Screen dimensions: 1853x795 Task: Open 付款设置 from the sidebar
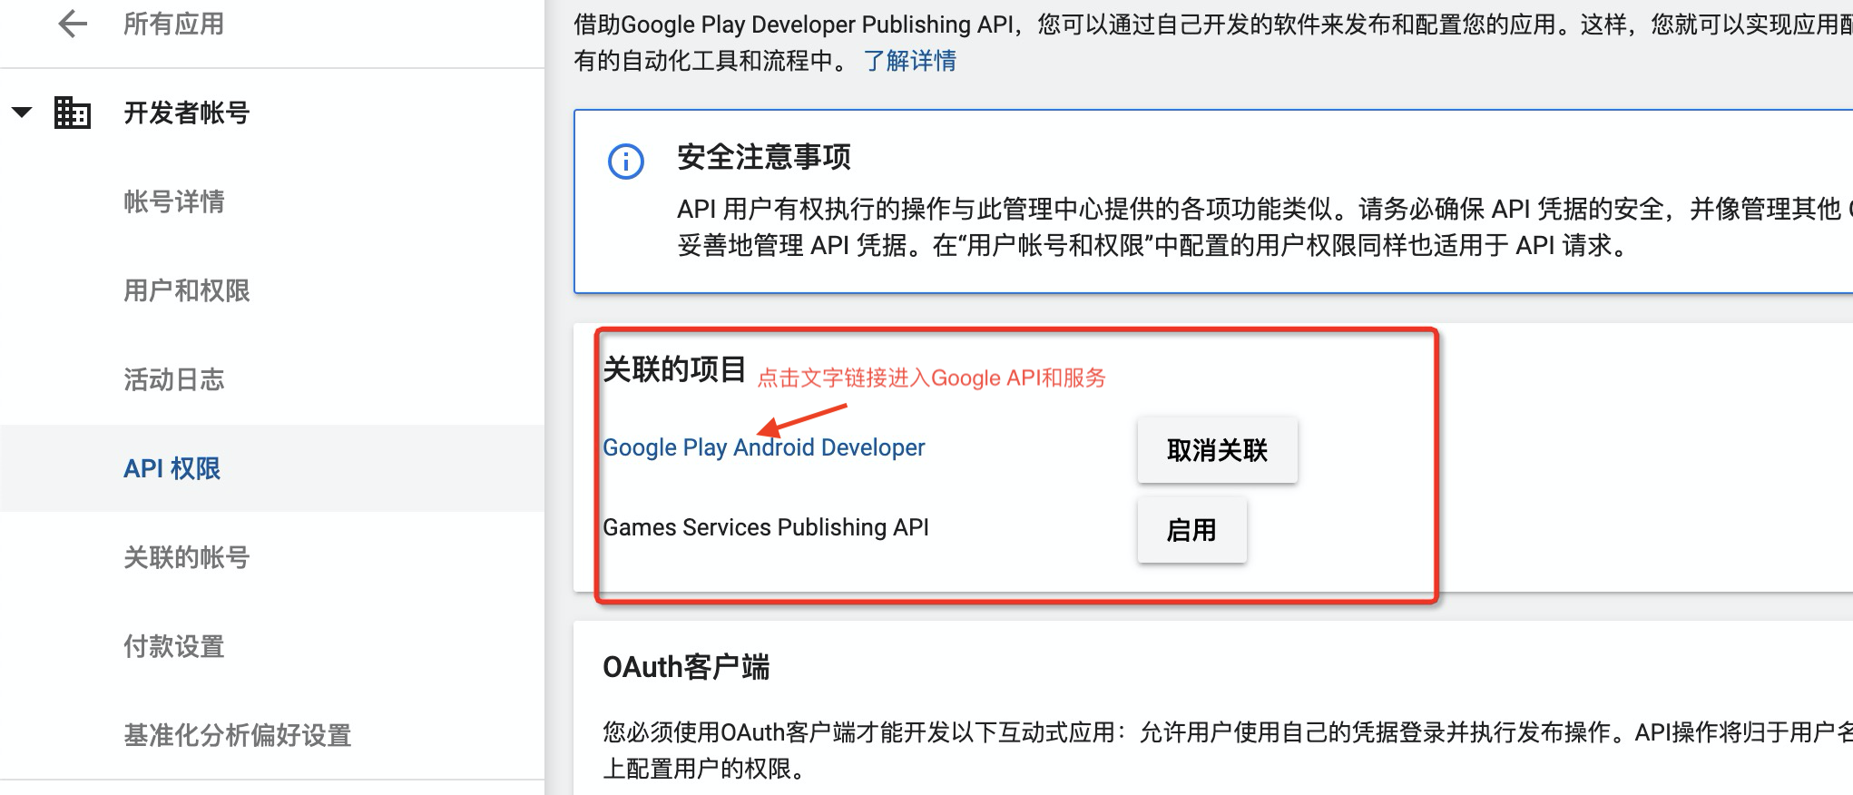(173, 646)
